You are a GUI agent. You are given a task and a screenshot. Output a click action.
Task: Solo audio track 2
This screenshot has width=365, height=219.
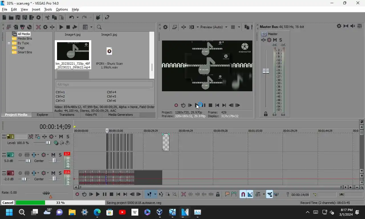[x=60, y=155]
